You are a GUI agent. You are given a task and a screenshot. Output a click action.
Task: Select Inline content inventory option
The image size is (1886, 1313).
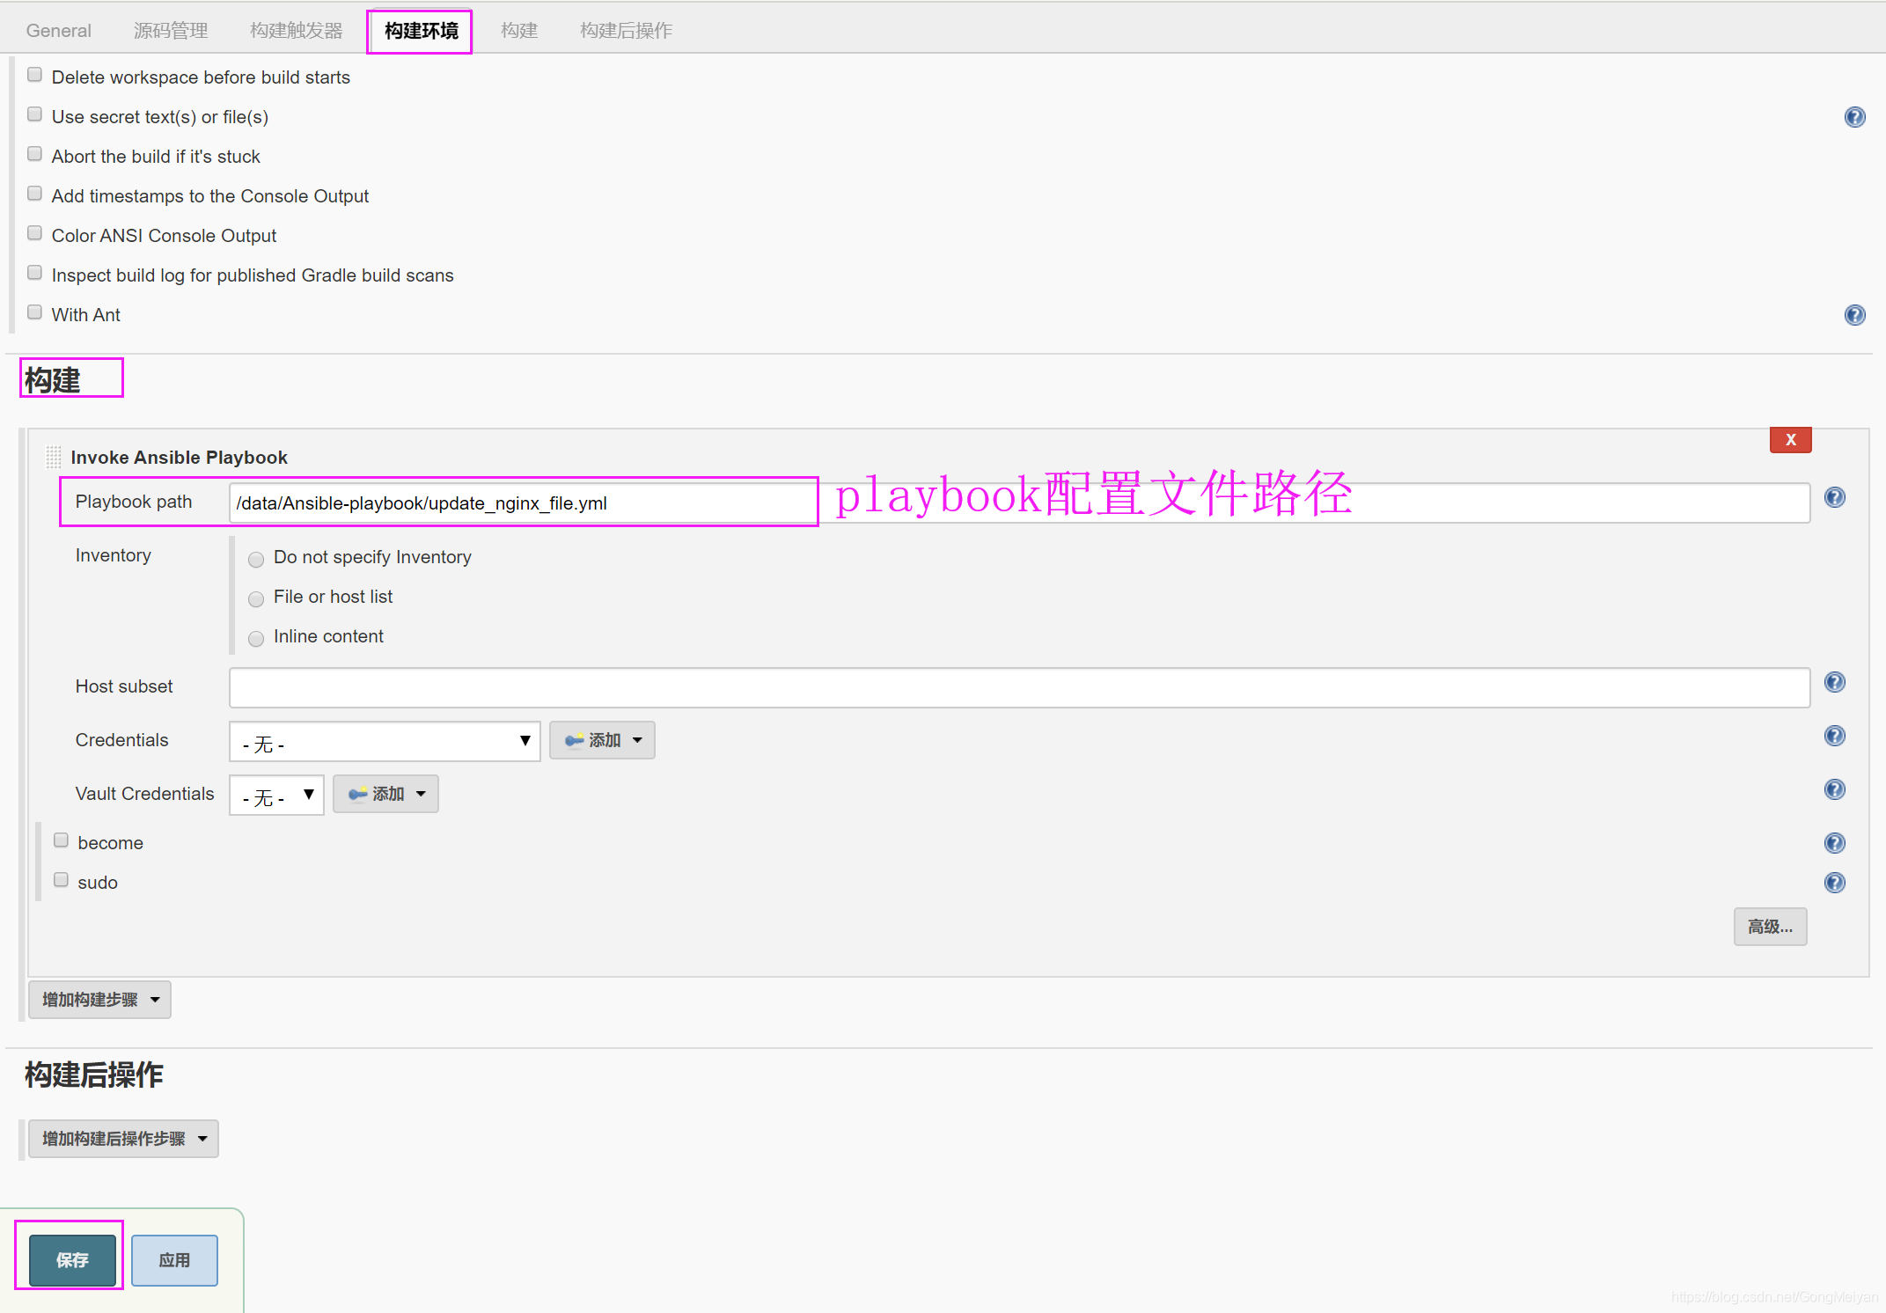[256, 639]
